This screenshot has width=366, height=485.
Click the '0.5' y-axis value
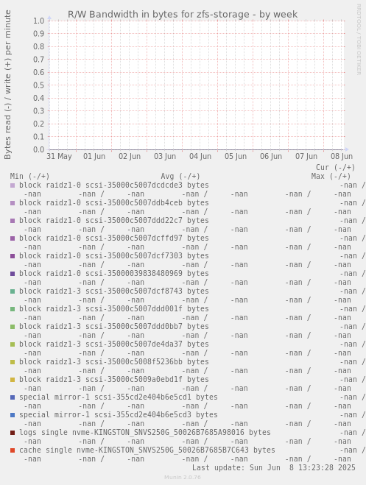coord(39,85)
